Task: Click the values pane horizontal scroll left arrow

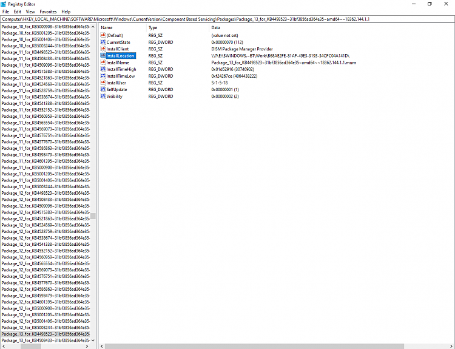Action: tap(102, 346)
